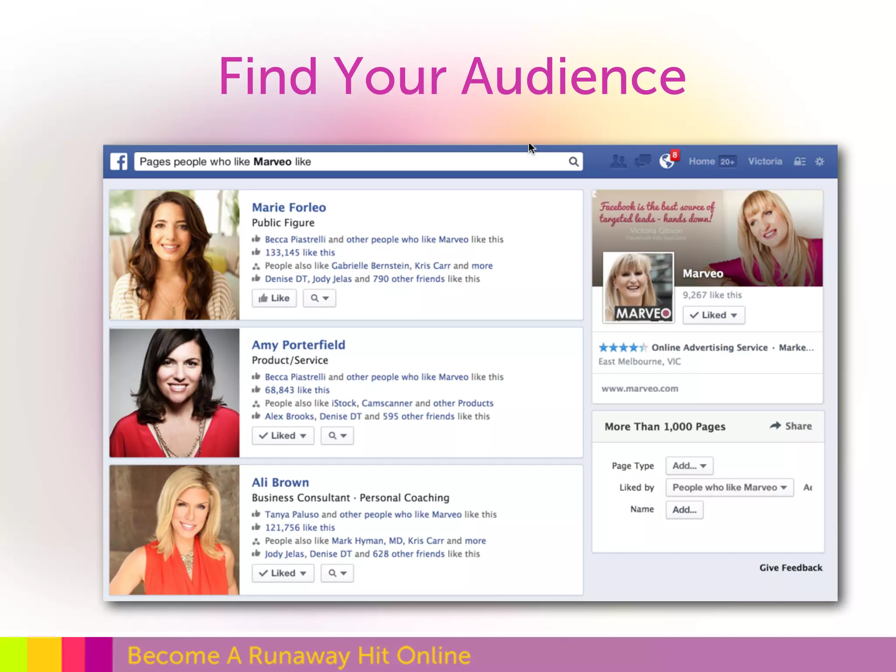Open Victoria's profile in top bar
The height and width of the screenshot is (672, 896).
765,161
